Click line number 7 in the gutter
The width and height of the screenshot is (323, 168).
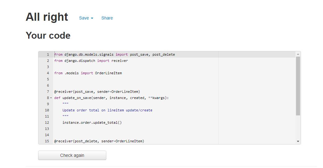coord(48,92)
